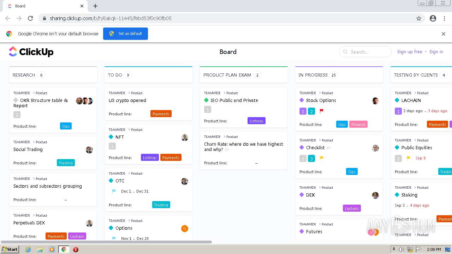This screenshot has height=254, width=452.
Task: Click the Lachain tag on Perpetuals DEX card
Action: (77, 236)
